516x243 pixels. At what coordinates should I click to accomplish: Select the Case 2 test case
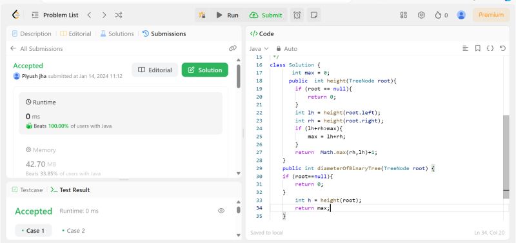pos(74,231)
